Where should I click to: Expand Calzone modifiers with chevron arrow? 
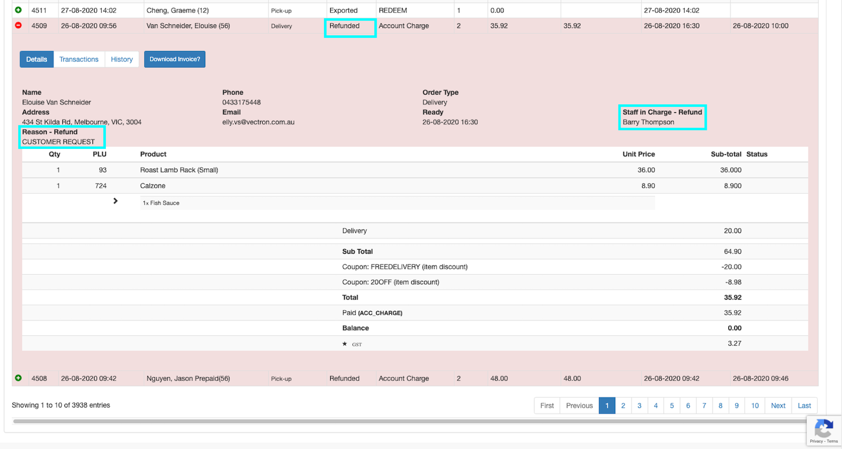coord(116,201)
